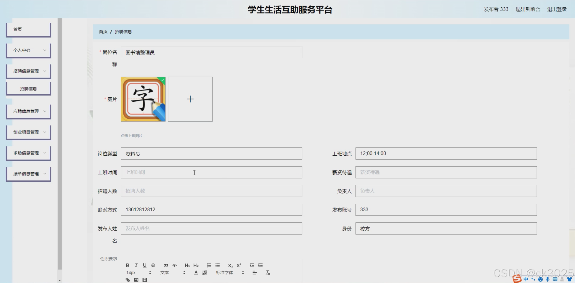Click the 退出登录 link
This screenshot has height=283, width=575.
tap(557, 9)
